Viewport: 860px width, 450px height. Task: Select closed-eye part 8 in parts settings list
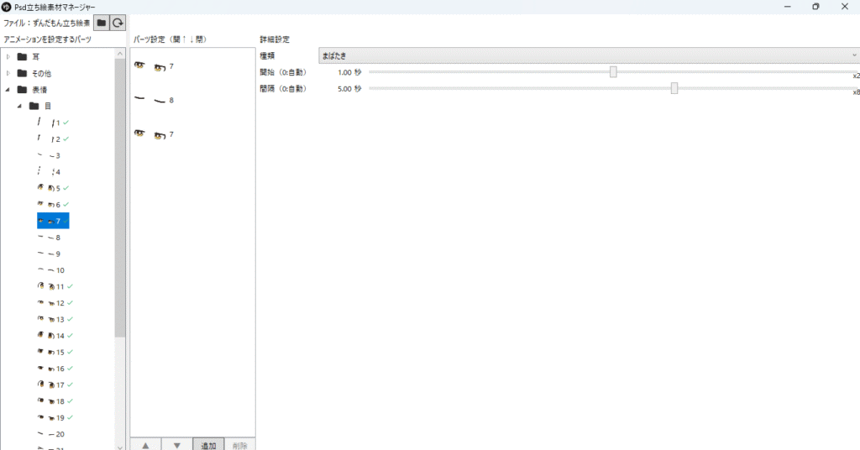[155, 100]
